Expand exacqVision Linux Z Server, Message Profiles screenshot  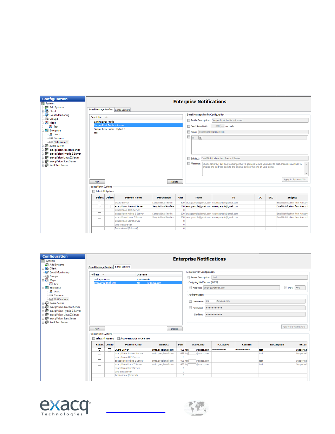point(43,157)
